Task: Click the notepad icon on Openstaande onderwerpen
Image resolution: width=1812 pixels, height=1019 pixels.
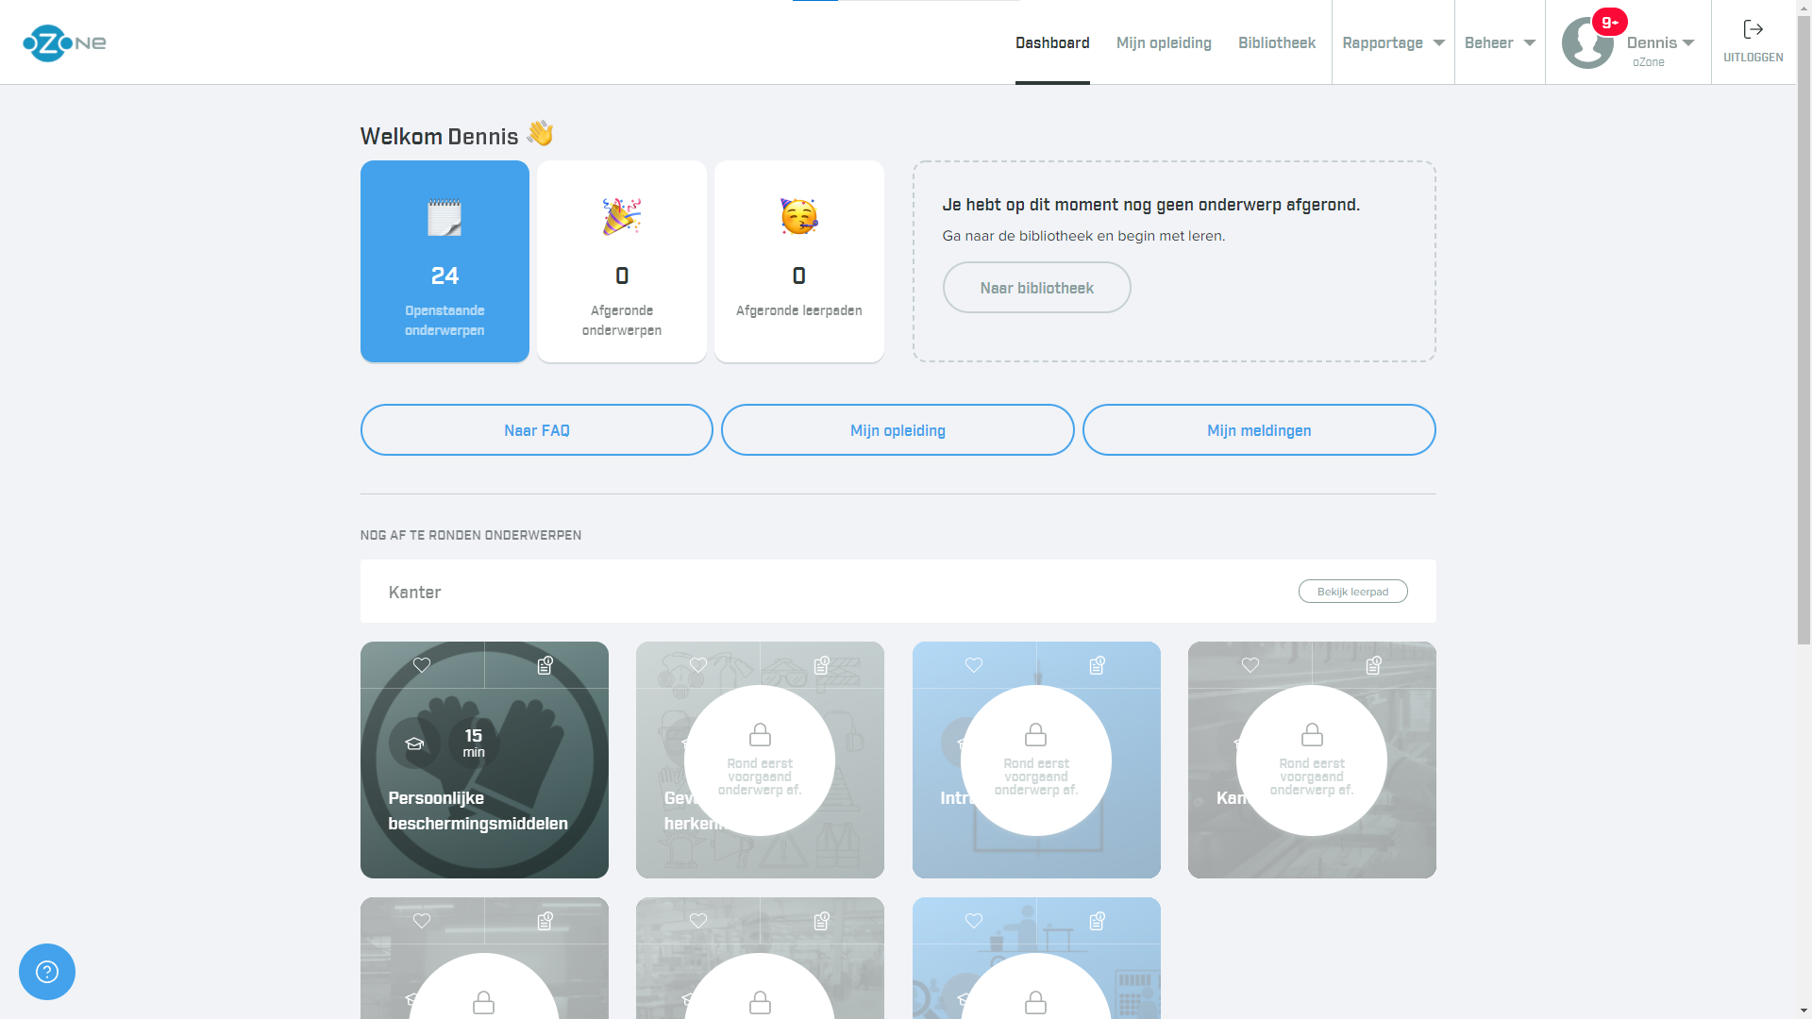Action: pos(445,218)
